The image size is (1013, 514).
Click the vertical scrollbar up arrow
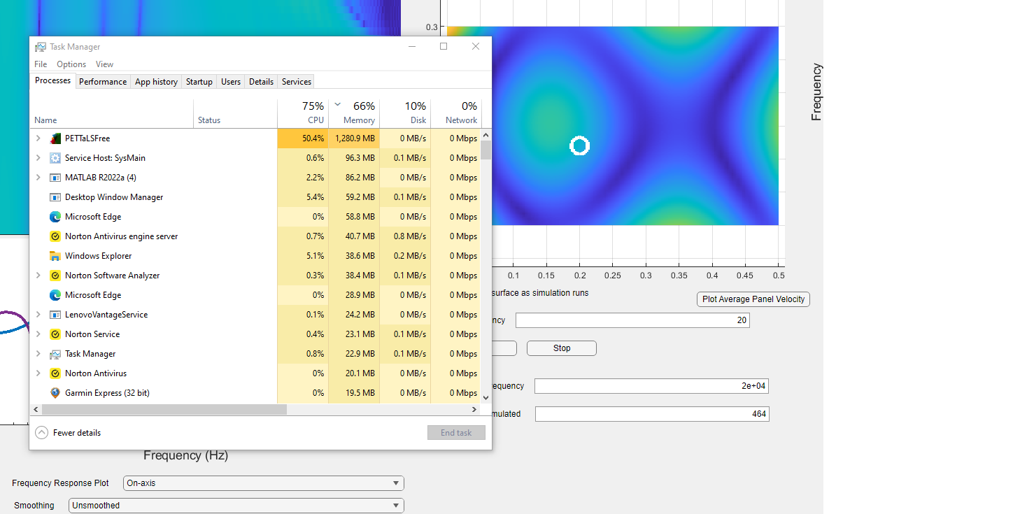pyautogui.click(x=486, y=134)
